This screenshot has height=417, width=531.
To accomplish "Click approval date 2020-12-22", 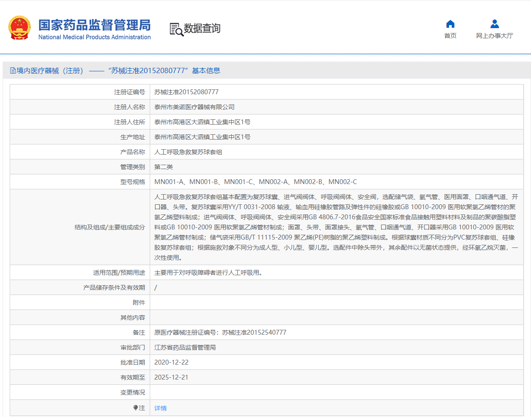I will point(172,362).
